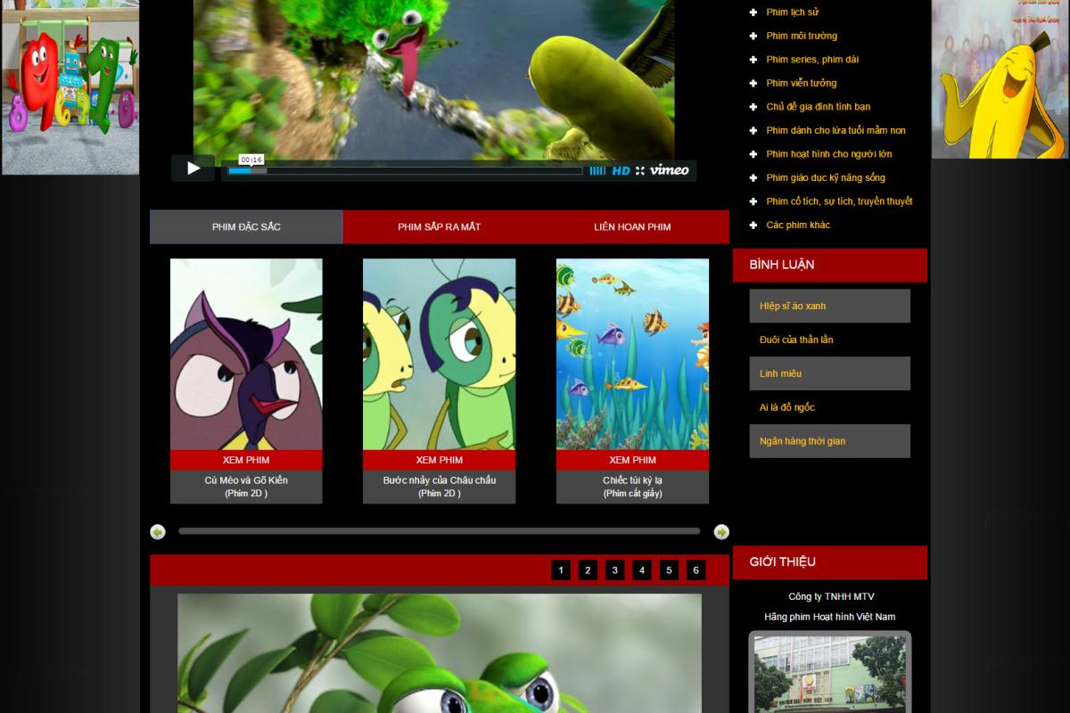
Task: Expand the plus icon beside Phim lịch sử
Action: click(753, 12)
